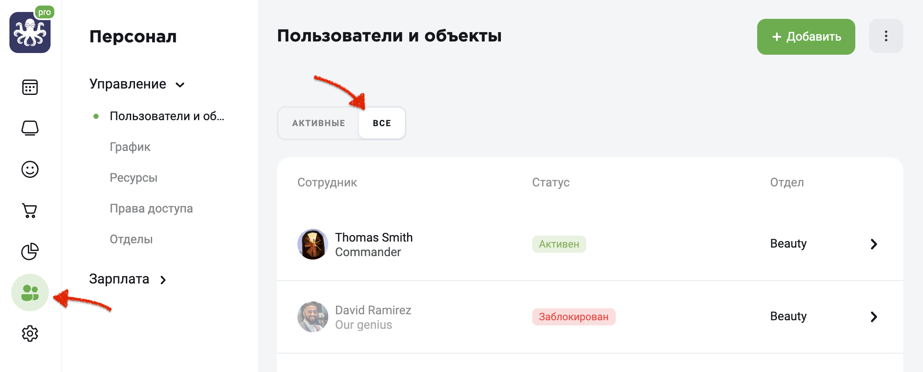Switch filter to АКТИВНЫЕ
The image size is (923, 372).
(318, 123)
